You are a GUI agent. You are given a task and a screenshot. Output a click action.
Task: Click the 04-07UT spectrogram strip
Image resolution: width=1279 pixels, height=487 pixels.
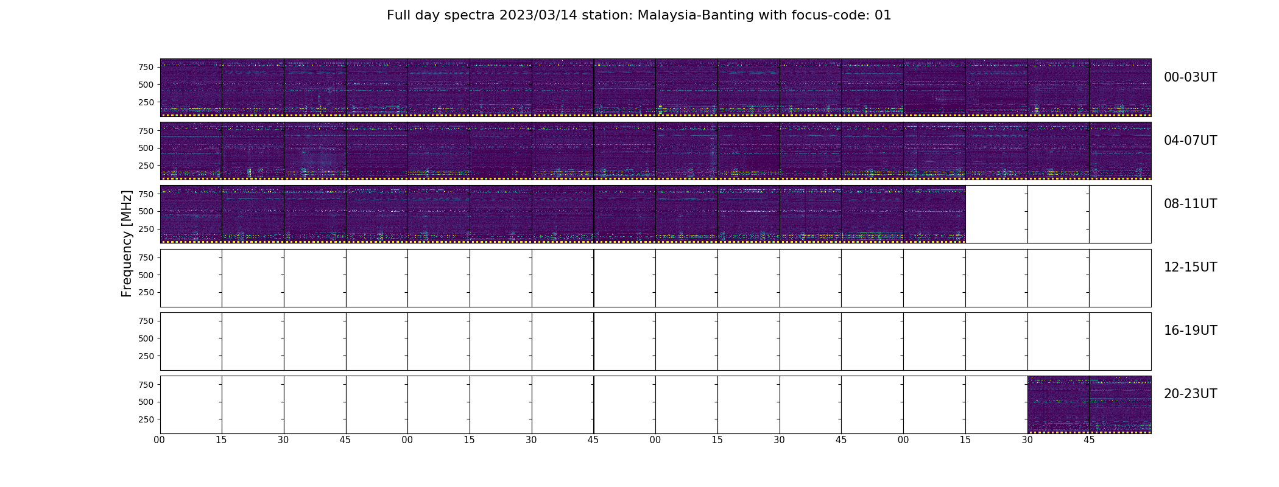coord(655,151)
